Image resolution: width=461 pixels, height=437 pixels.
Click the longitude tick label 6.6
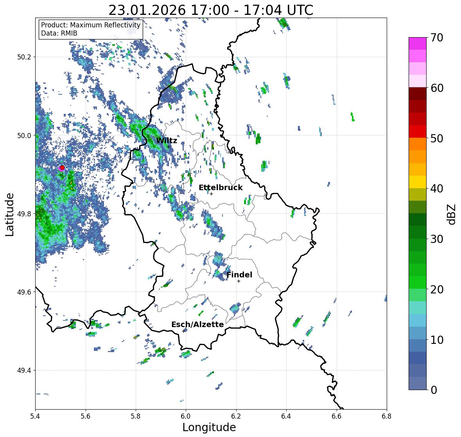337,416
